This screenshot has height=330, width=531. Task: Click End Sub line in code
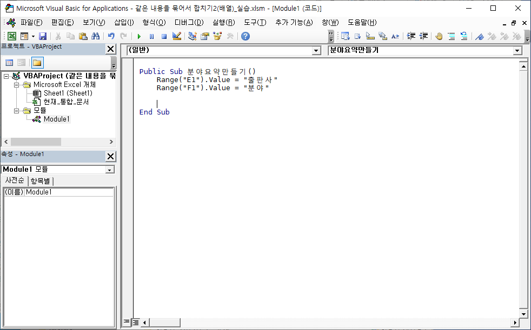tap(155, 112)
